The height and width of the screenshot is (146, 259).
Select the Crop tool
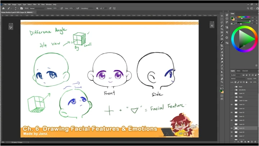222,29
